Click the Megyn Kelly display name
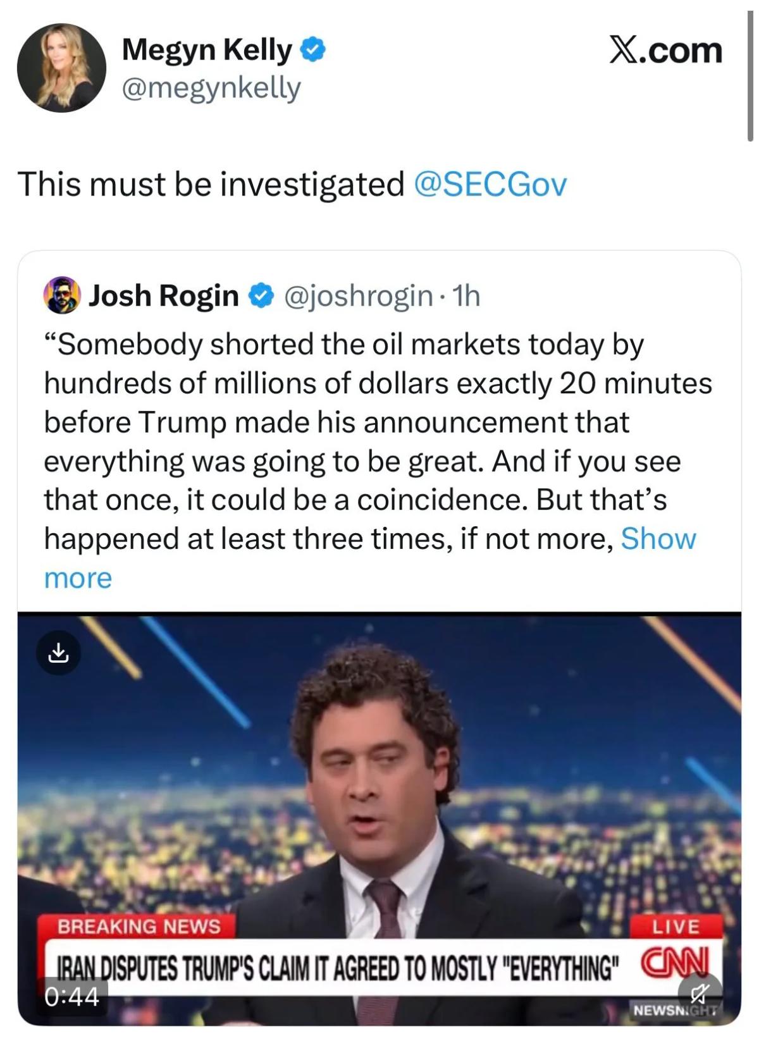Viewport: 759px width, 1060px height. (x=207, y=49)
